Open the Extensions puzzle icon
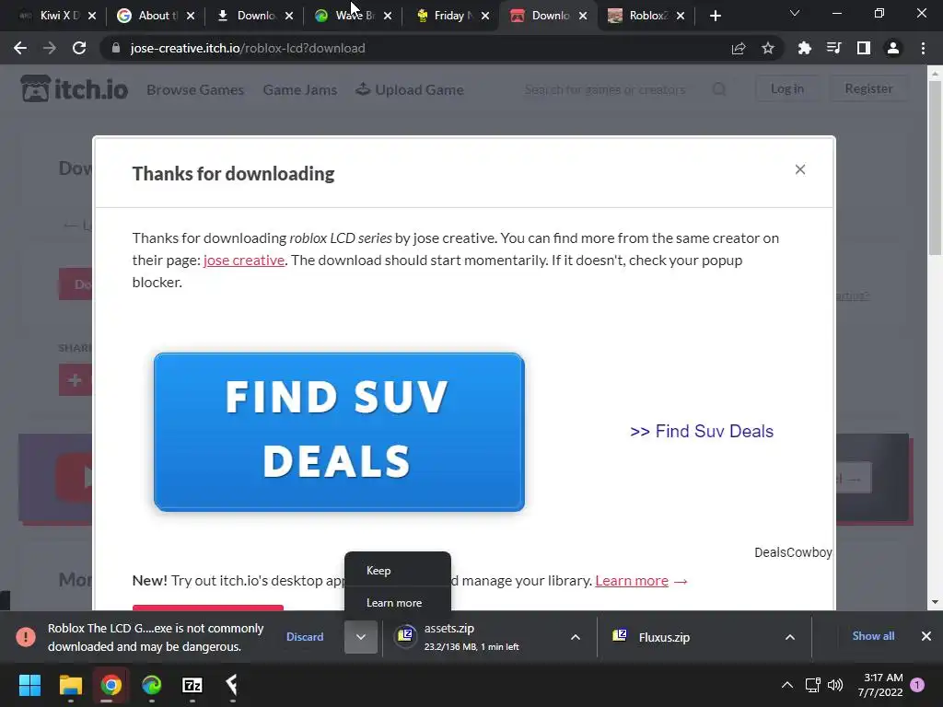This screenshot has height=707, width=943. click(804, 48)
